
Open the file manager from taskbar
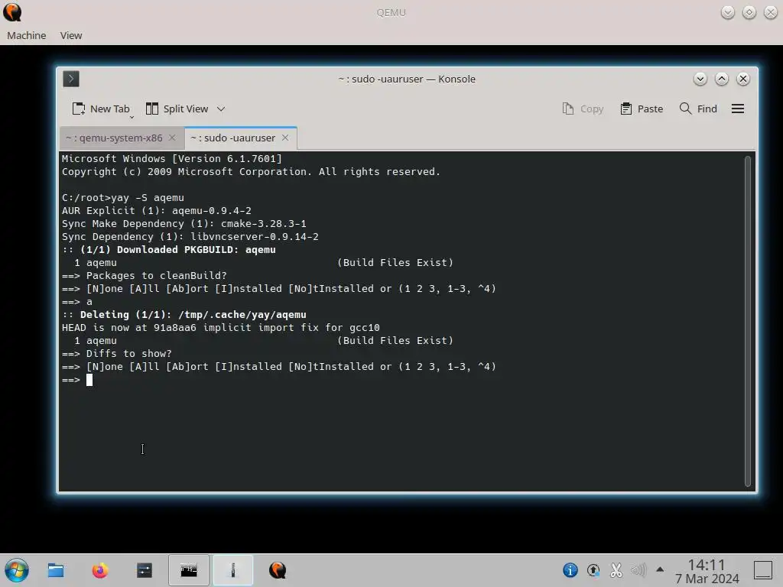(55, 570)
